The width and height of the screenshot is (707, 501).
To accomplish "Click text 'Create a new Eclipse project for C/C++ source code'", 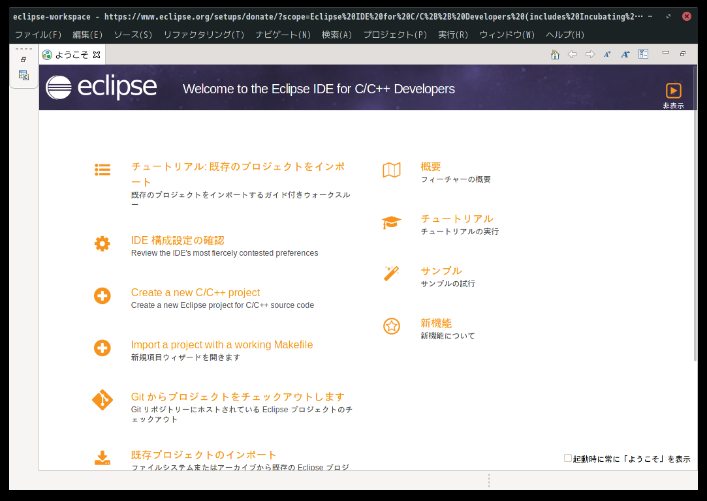I will [x=223, y=305].
